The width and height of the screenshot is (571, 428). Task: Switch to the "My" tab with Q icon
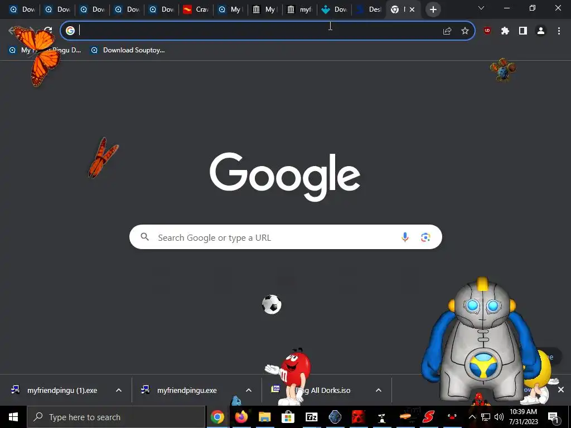pyautogui.click(x=230, y=9)
